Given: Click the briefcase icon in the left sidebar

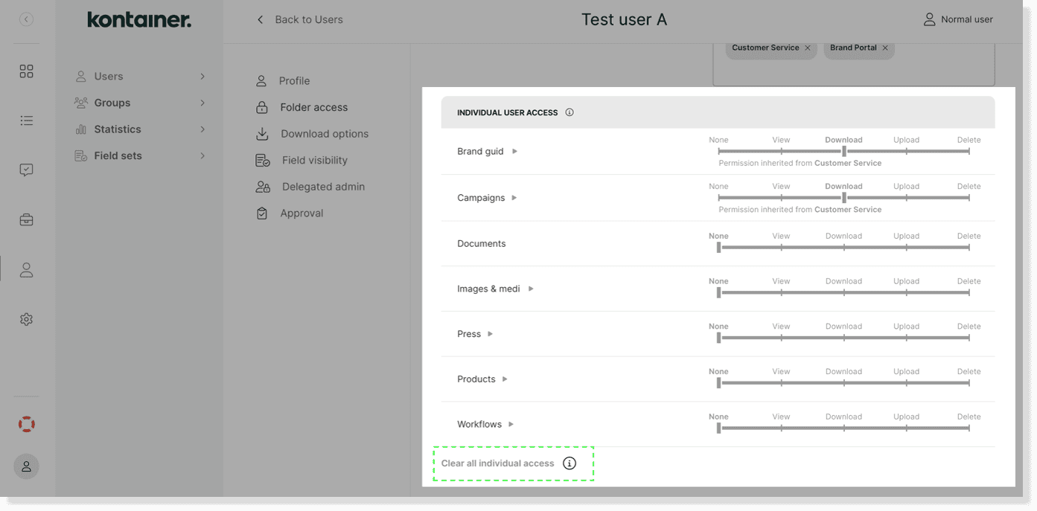Looking at the screenshot, I should 26,219.
